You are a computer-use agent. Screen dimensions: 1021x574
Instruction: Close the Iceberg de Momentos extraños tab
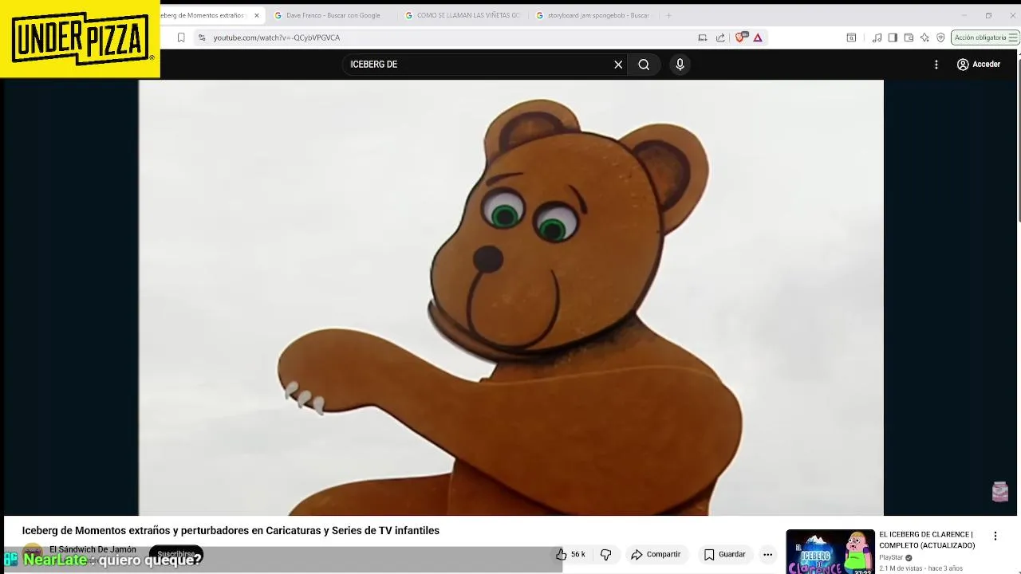[256, 15]
